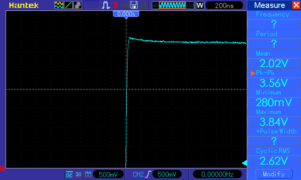Click the waveform memory overview bar

click(173, 5)
